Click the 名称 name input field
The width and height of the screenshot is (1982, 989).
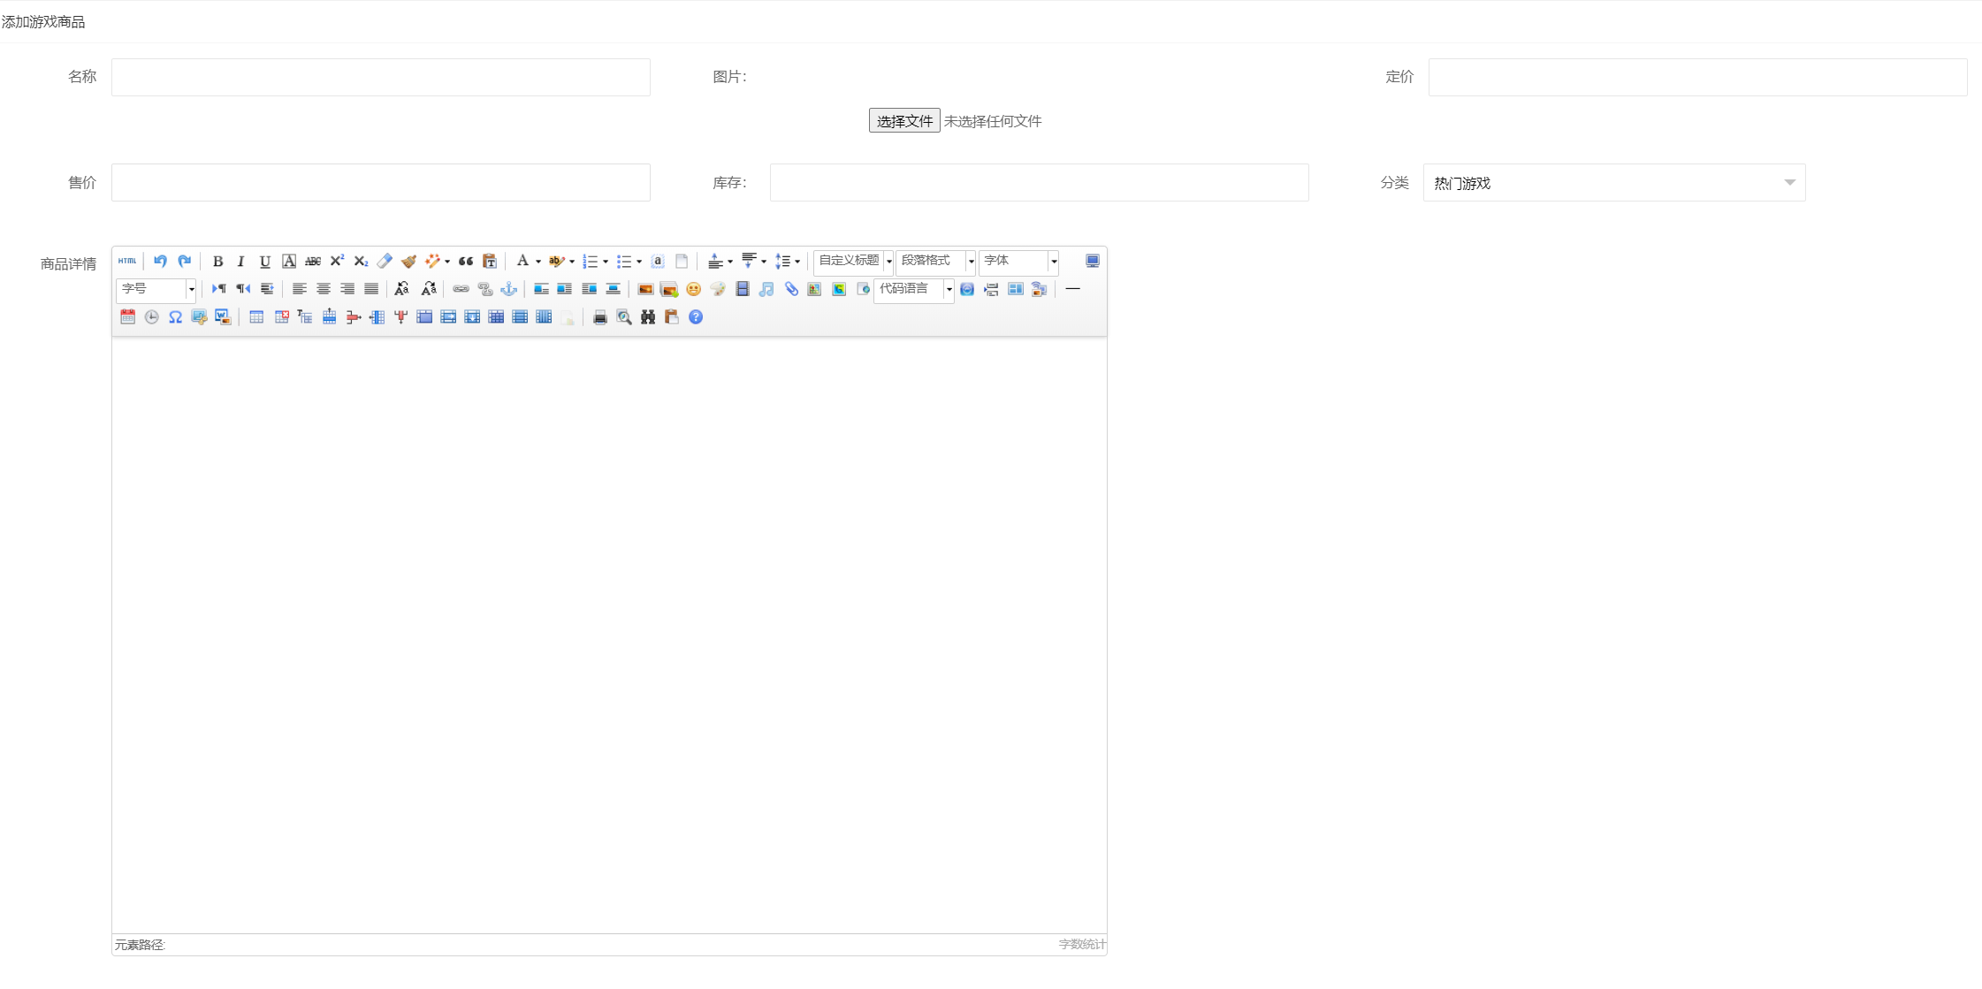(x=380, y=77)
